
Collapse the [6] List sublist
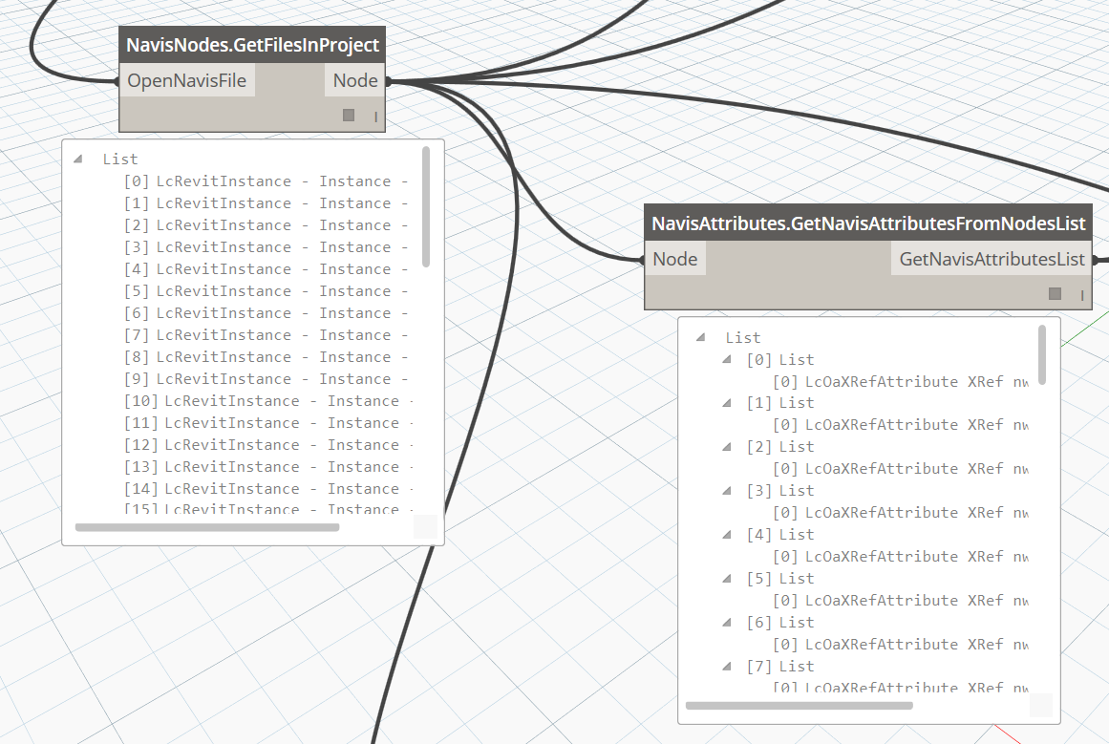tap(728, 623)
